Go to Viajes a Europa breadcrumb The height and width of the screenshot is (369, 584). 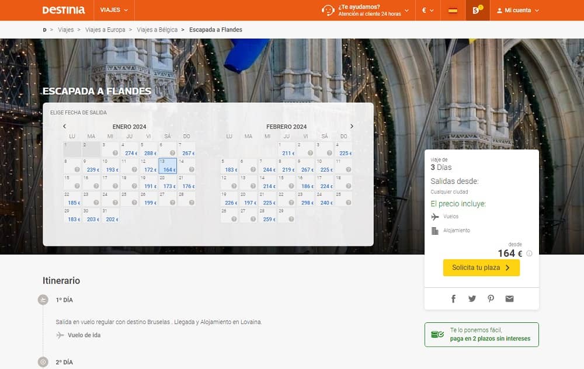pyautogui.click(x=105, y=30)
